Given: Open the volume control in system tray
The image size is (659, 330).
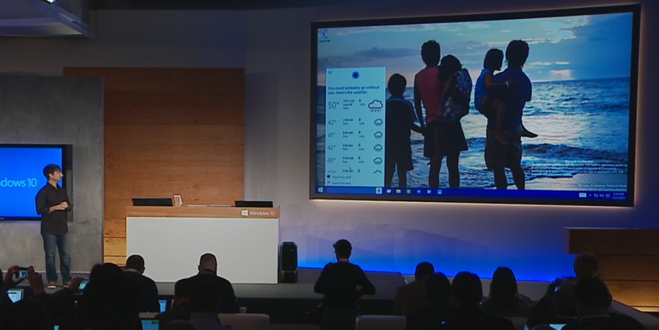Looking at the screenshot, I should pos(601,195).
